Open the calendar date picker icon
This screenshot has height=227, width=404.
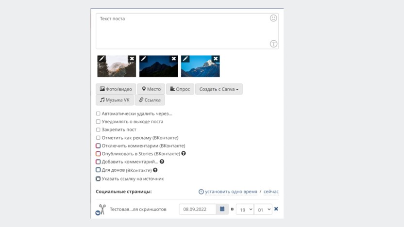[222, 209]
